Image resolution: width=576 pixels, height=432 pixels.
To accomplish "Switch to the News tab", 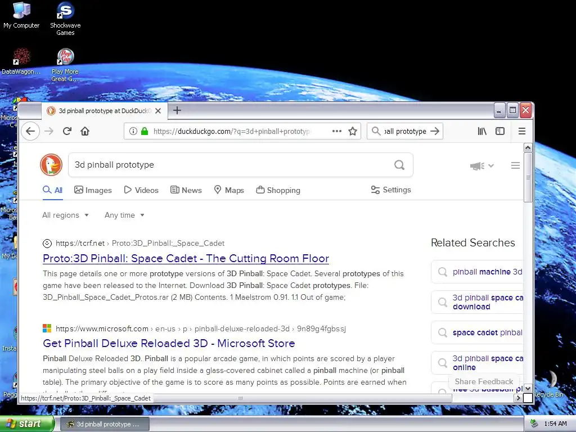I will tap(186, 190).
